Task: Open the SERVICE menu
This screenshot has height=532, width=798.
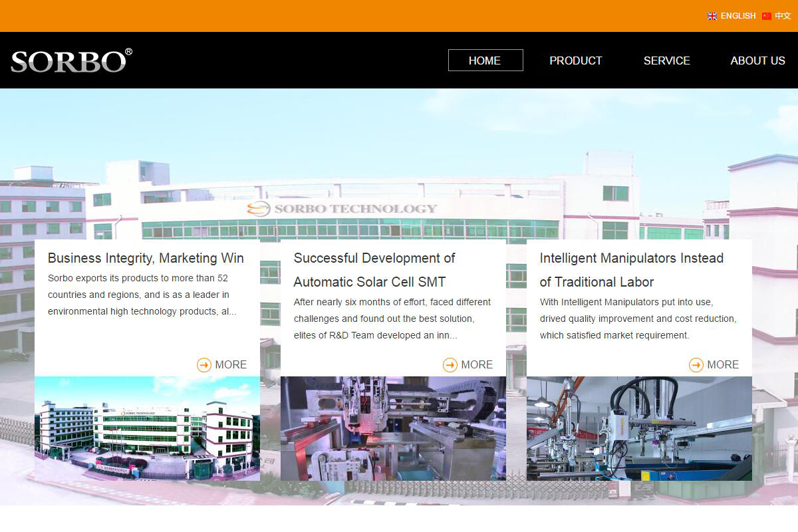Action: [667, 61]
